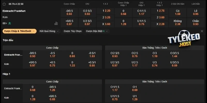Open the match statistics bar chart icon
The height and width of the screenshot is (103, 207).
coord(56,23)
